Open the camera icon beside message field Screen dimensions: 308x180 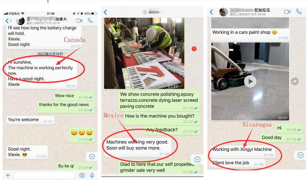[82, 175]
